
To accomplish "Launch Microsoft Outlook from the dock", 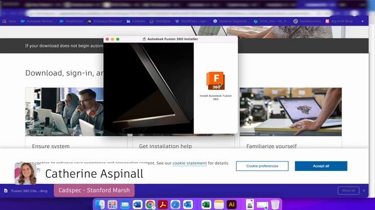I will [x=188, y=205].
